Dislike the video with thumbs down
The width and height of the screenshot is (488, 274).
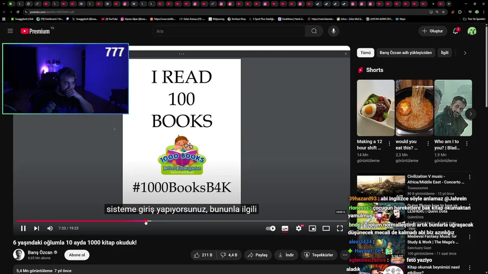point(230,255)
